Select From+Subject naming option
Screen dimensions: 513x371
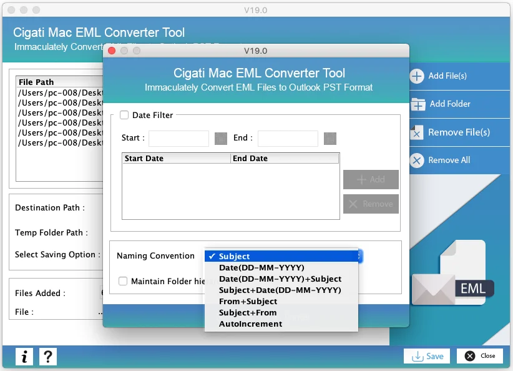coord(281,301)
